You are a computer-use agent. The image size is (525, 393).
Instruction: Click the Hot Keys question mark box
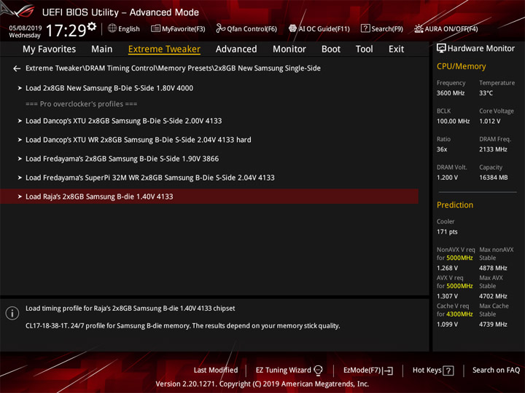(x=448, y=370)
